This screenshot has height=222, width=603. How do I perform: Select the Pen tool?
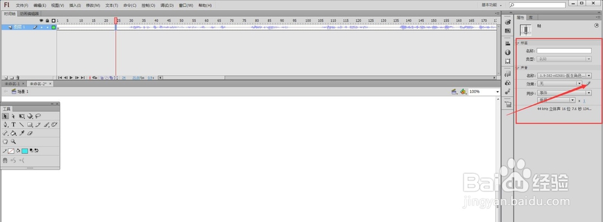click(5, 125)
